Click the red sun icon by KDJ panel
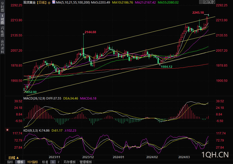233x164 pixels. click(7, 130)
